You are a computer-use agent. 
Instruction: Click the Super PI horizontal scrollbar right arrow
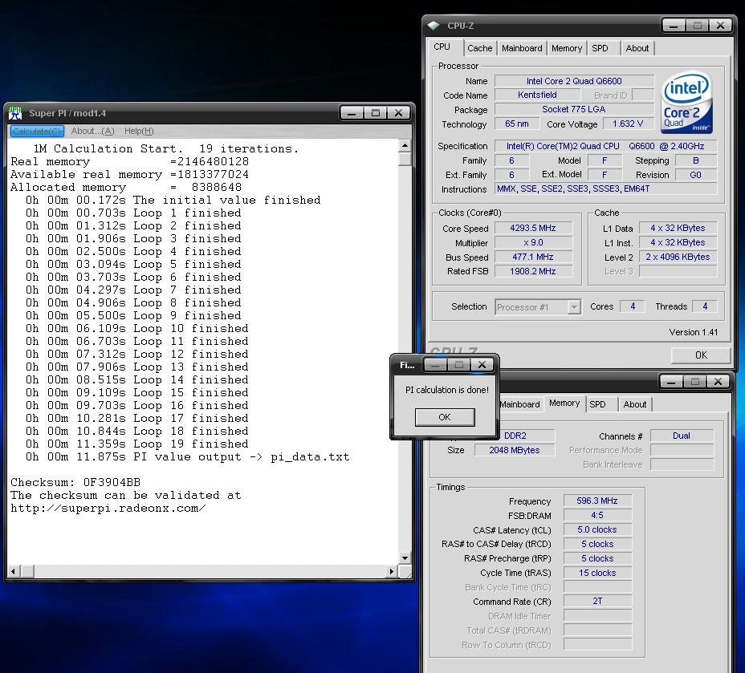[392, 571]
